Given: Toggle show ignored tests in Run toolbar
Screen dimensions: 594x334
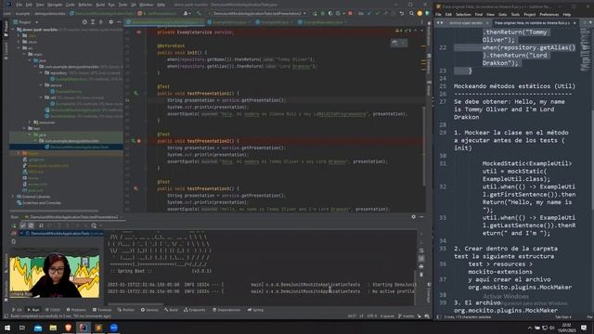Looking at the screenshot, I should 31,225.
